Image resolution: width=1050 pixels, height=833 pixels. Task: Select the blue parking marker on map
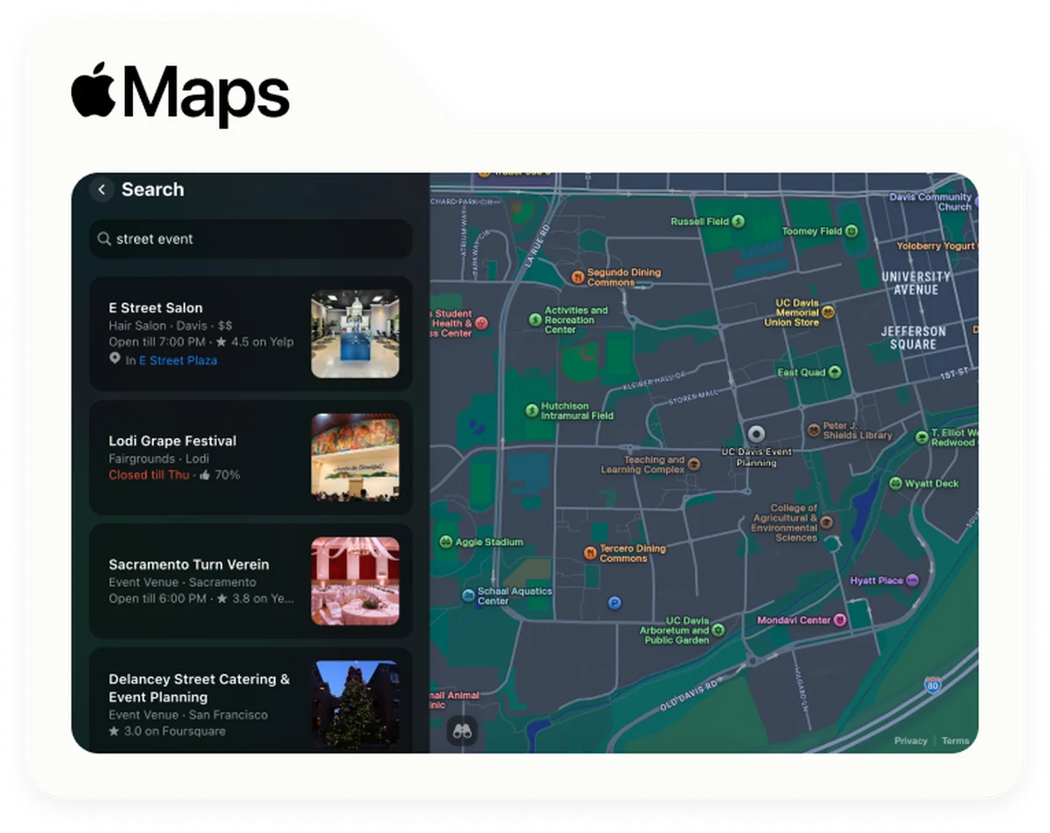pyautogui.click(x=614, y=602)
